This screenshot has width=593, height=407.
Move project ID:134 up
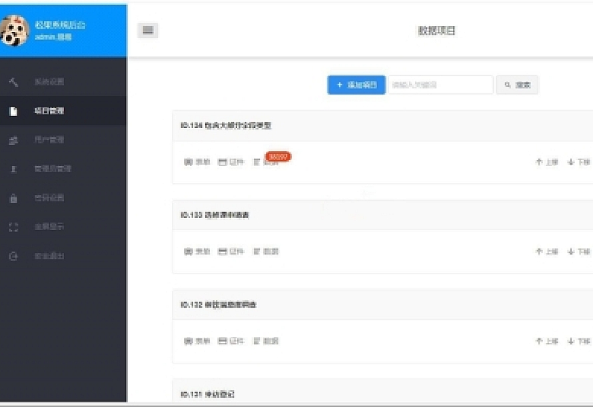[x=546, y=162]
